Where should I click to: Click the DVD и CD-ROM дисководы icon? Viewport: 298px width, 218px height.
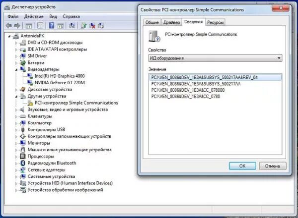coord(23,43)
